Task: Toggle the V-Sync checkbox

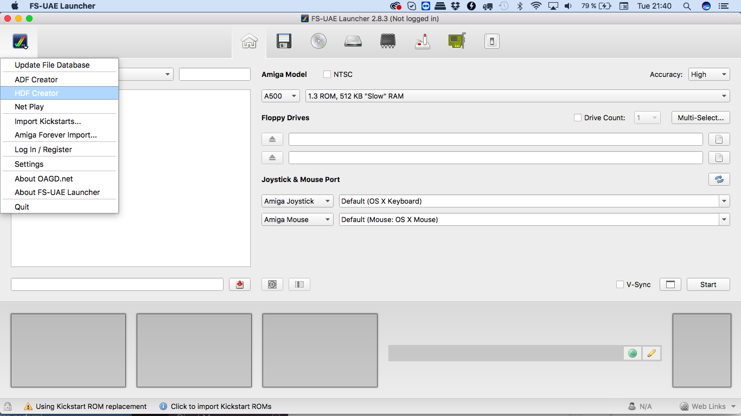Action: 620,284
